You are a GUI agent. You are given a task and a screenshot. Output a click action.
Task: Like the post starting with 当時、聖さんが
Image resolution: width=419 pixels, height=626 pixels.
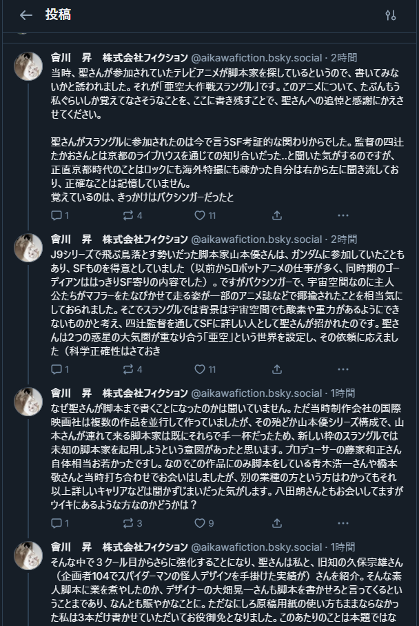tap(200, 215)
